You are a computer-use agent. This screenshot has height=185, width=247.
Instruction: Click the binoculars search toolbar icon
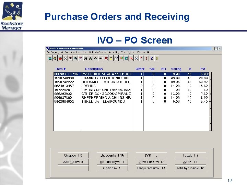click(x=85, y=58)
